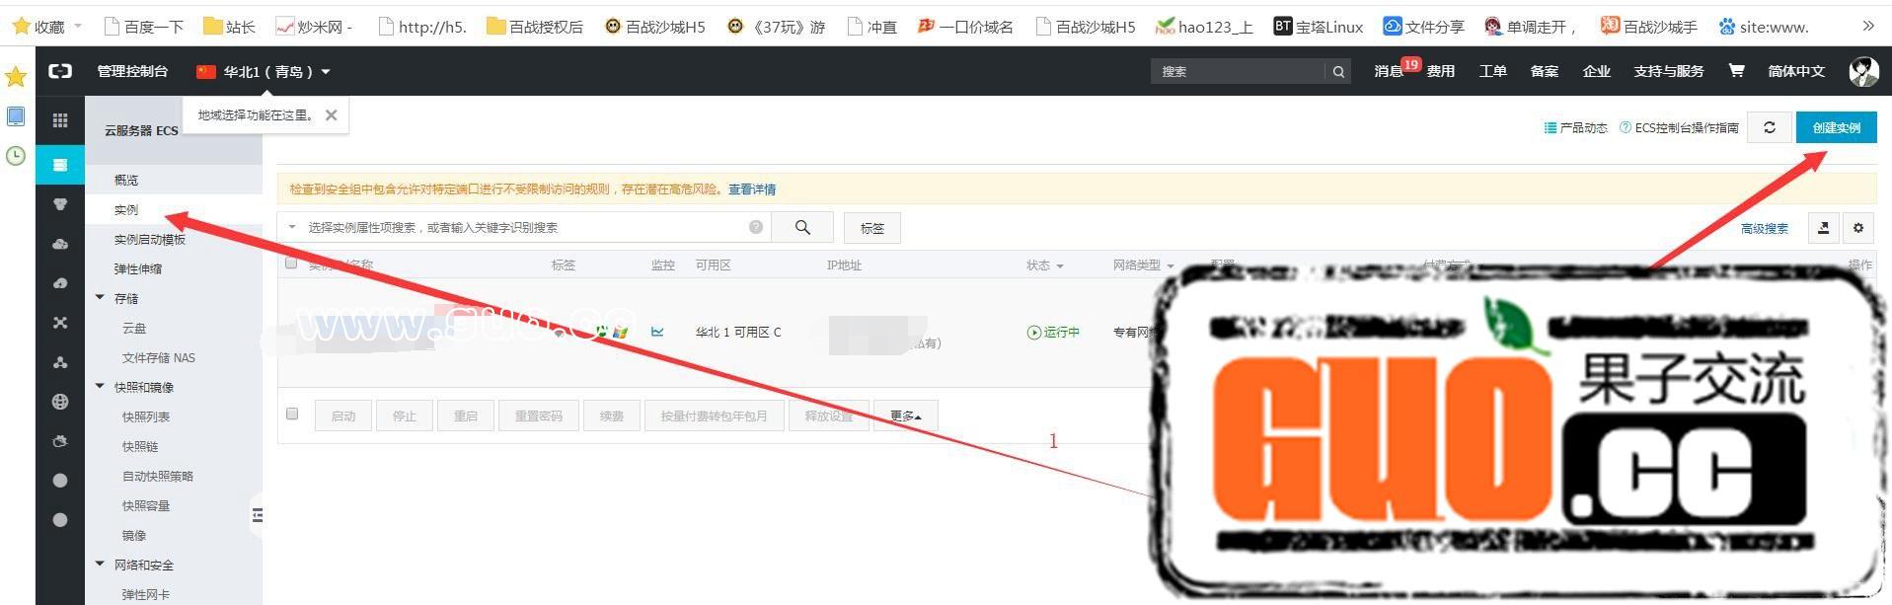Select 实例 in the ECS menu
This screenshot has width=1892, height=605.
[x=126, y=209]
